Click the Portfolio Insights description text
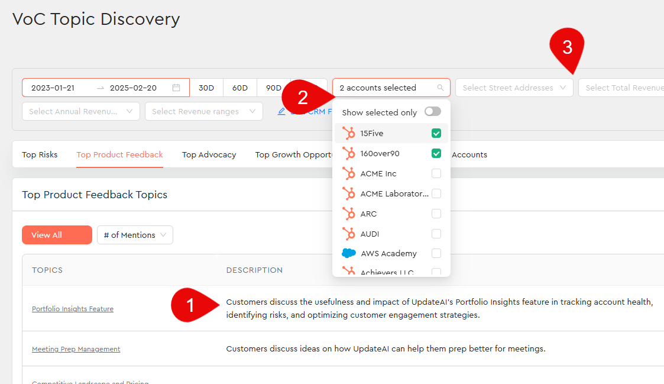 tap(439, 308)
